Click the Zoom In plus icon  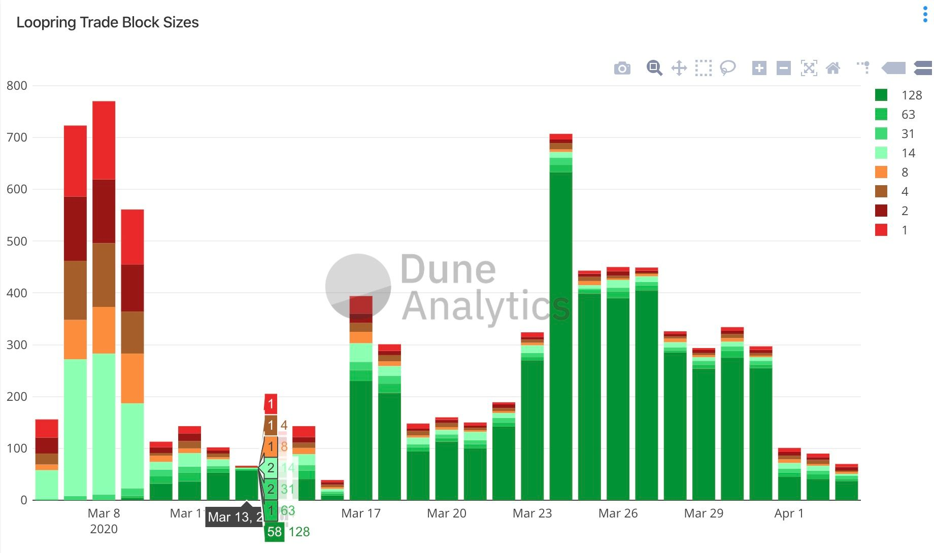[759, 68]
